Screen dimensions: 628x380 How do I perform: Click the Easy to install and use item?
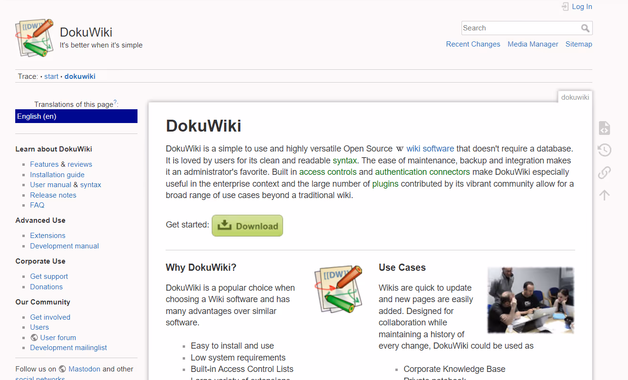click(232, 346)
